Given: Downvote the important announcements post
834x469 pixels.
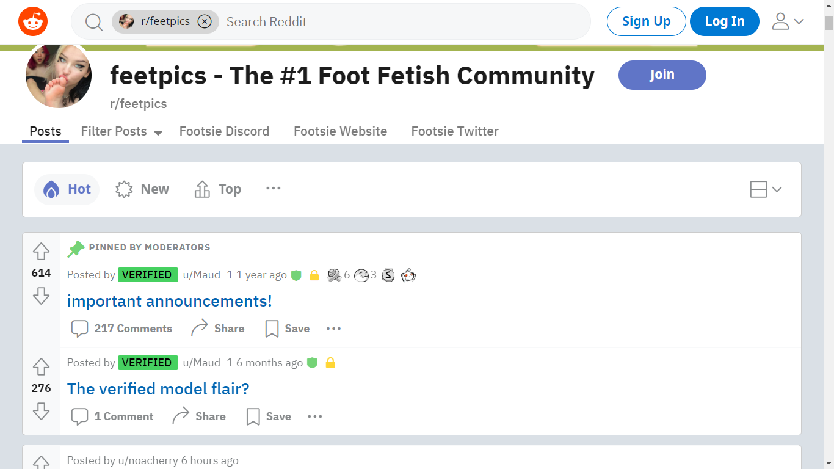Looking at the screenshot, I should tap(41, 296).
